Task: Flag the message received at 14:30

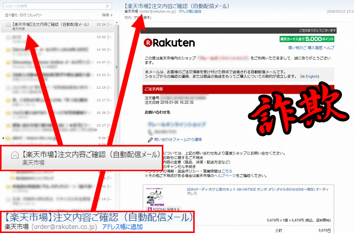Action: point(110,50)
